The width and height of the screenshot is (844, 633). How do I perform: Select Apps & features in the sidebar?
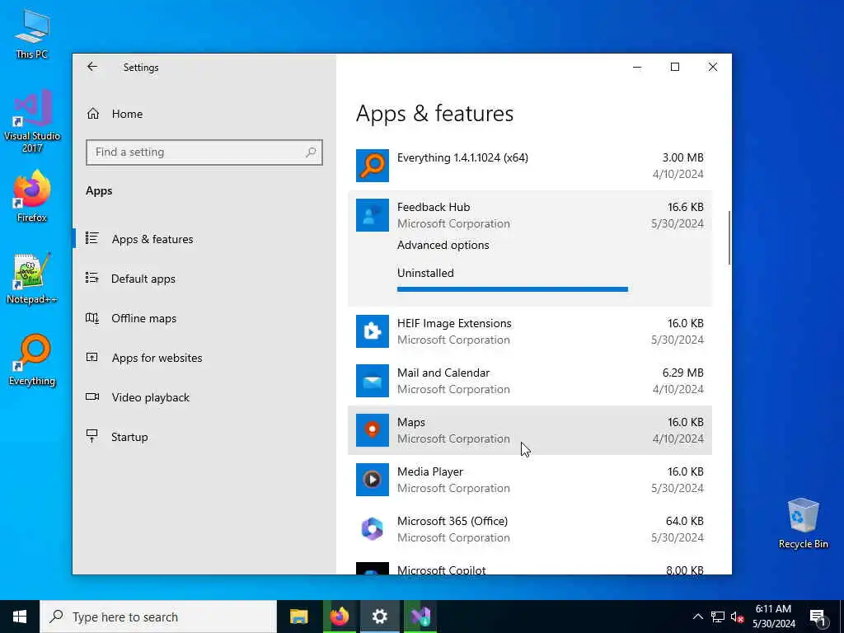click(152, 239)
